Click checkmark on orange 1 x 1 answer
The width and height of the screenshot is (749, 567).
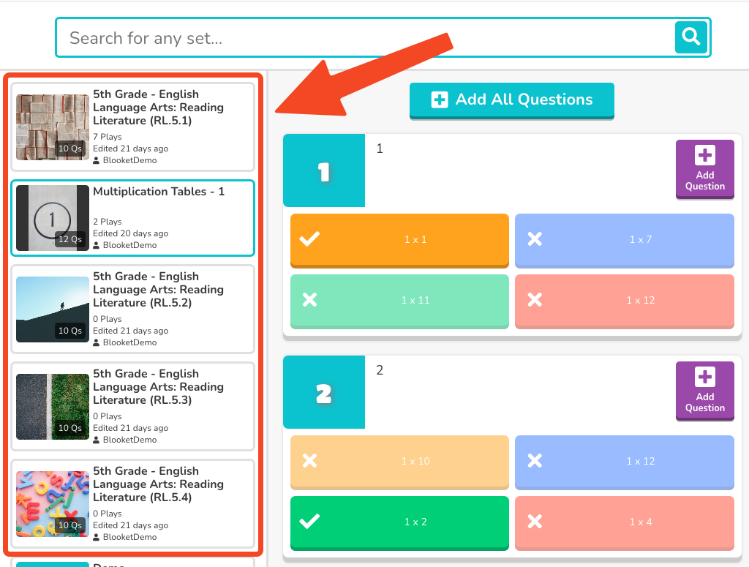click(309, 239)
